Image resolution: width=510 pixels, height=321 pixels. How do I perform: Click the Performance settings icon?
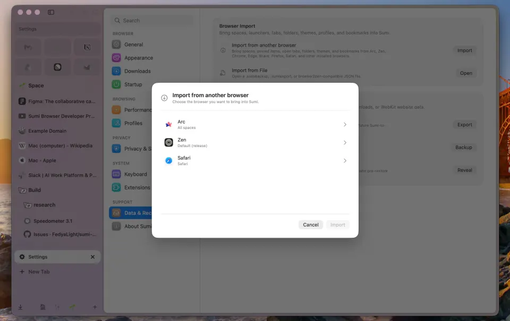116,110
